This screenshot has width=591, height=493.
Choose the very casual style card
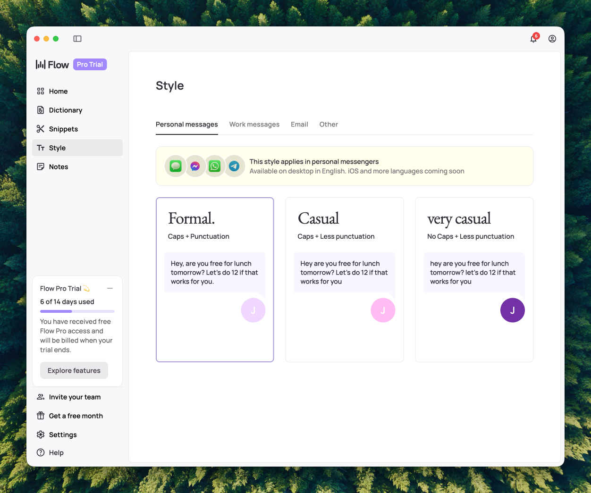[474, 279]
